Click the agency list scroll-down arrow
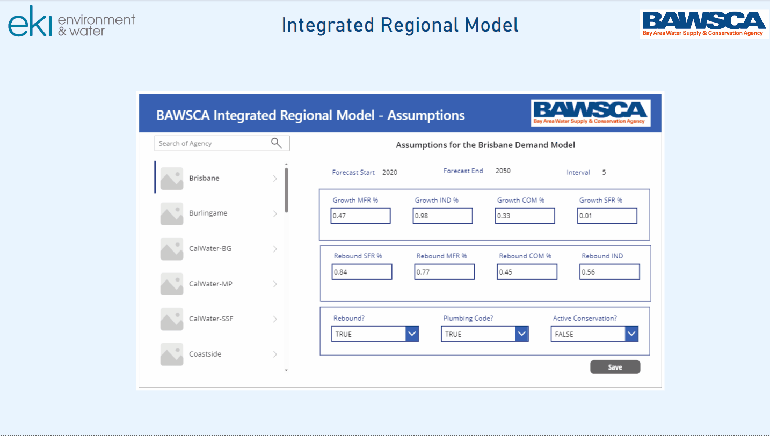Viewport: 770px width, 436px height. point(286,370)
